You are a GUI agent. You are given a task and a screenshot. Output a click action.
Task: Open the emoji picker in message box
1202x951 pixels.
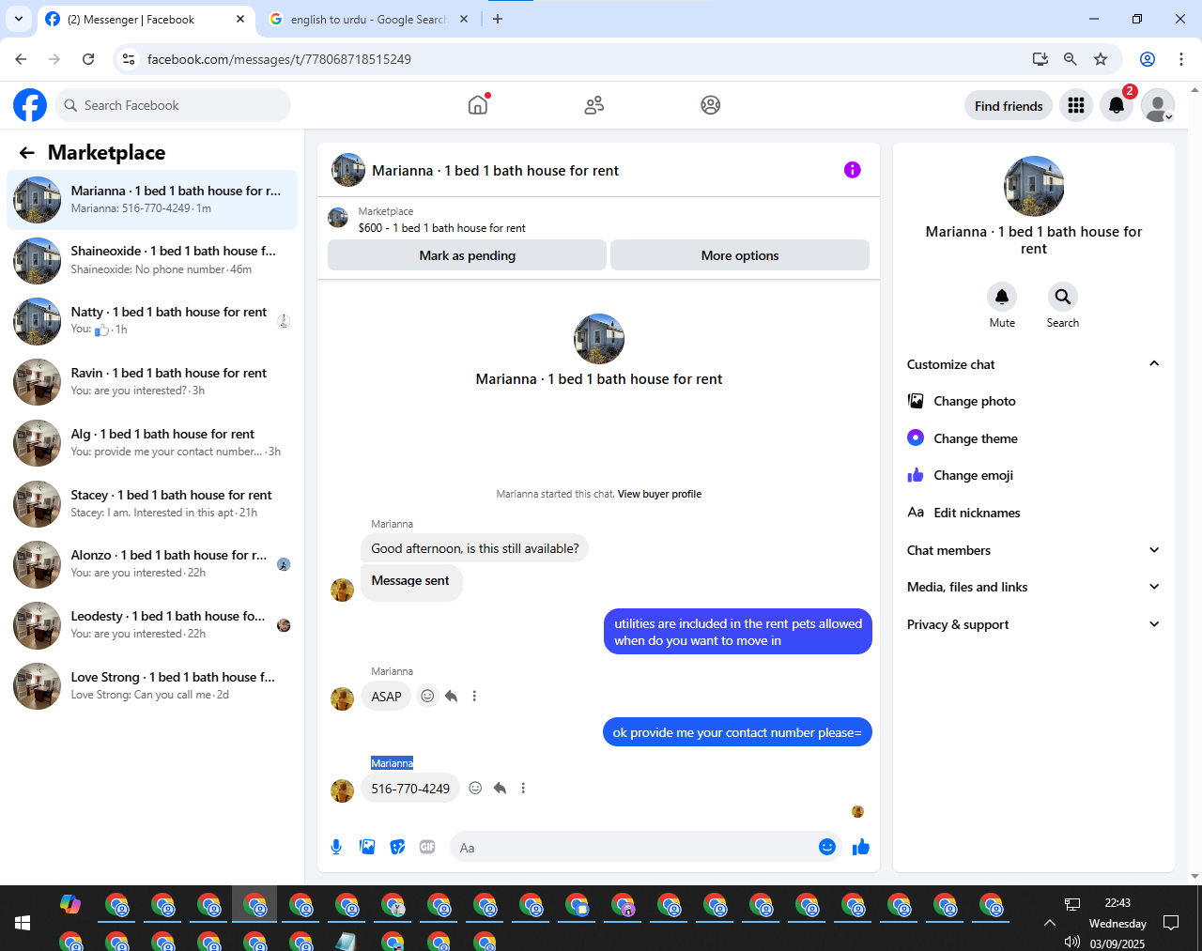click(x=827, y=847)
